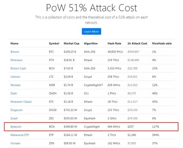Open the Bytecoin coin link
The width and height of the screenshot is (183, 148).
[x=16, y=127]
